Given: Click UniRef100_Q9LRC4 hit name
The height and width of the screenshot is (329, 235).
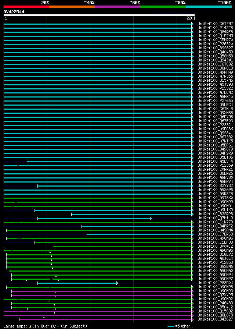Looking at the screenshot, I should pyautogui.click(x=215, y=105).
